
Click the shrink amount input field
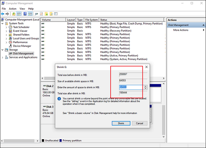pos(131,87)
